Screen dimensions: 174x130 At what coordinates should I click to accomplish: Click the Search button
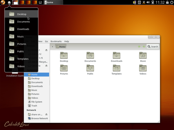153,47
